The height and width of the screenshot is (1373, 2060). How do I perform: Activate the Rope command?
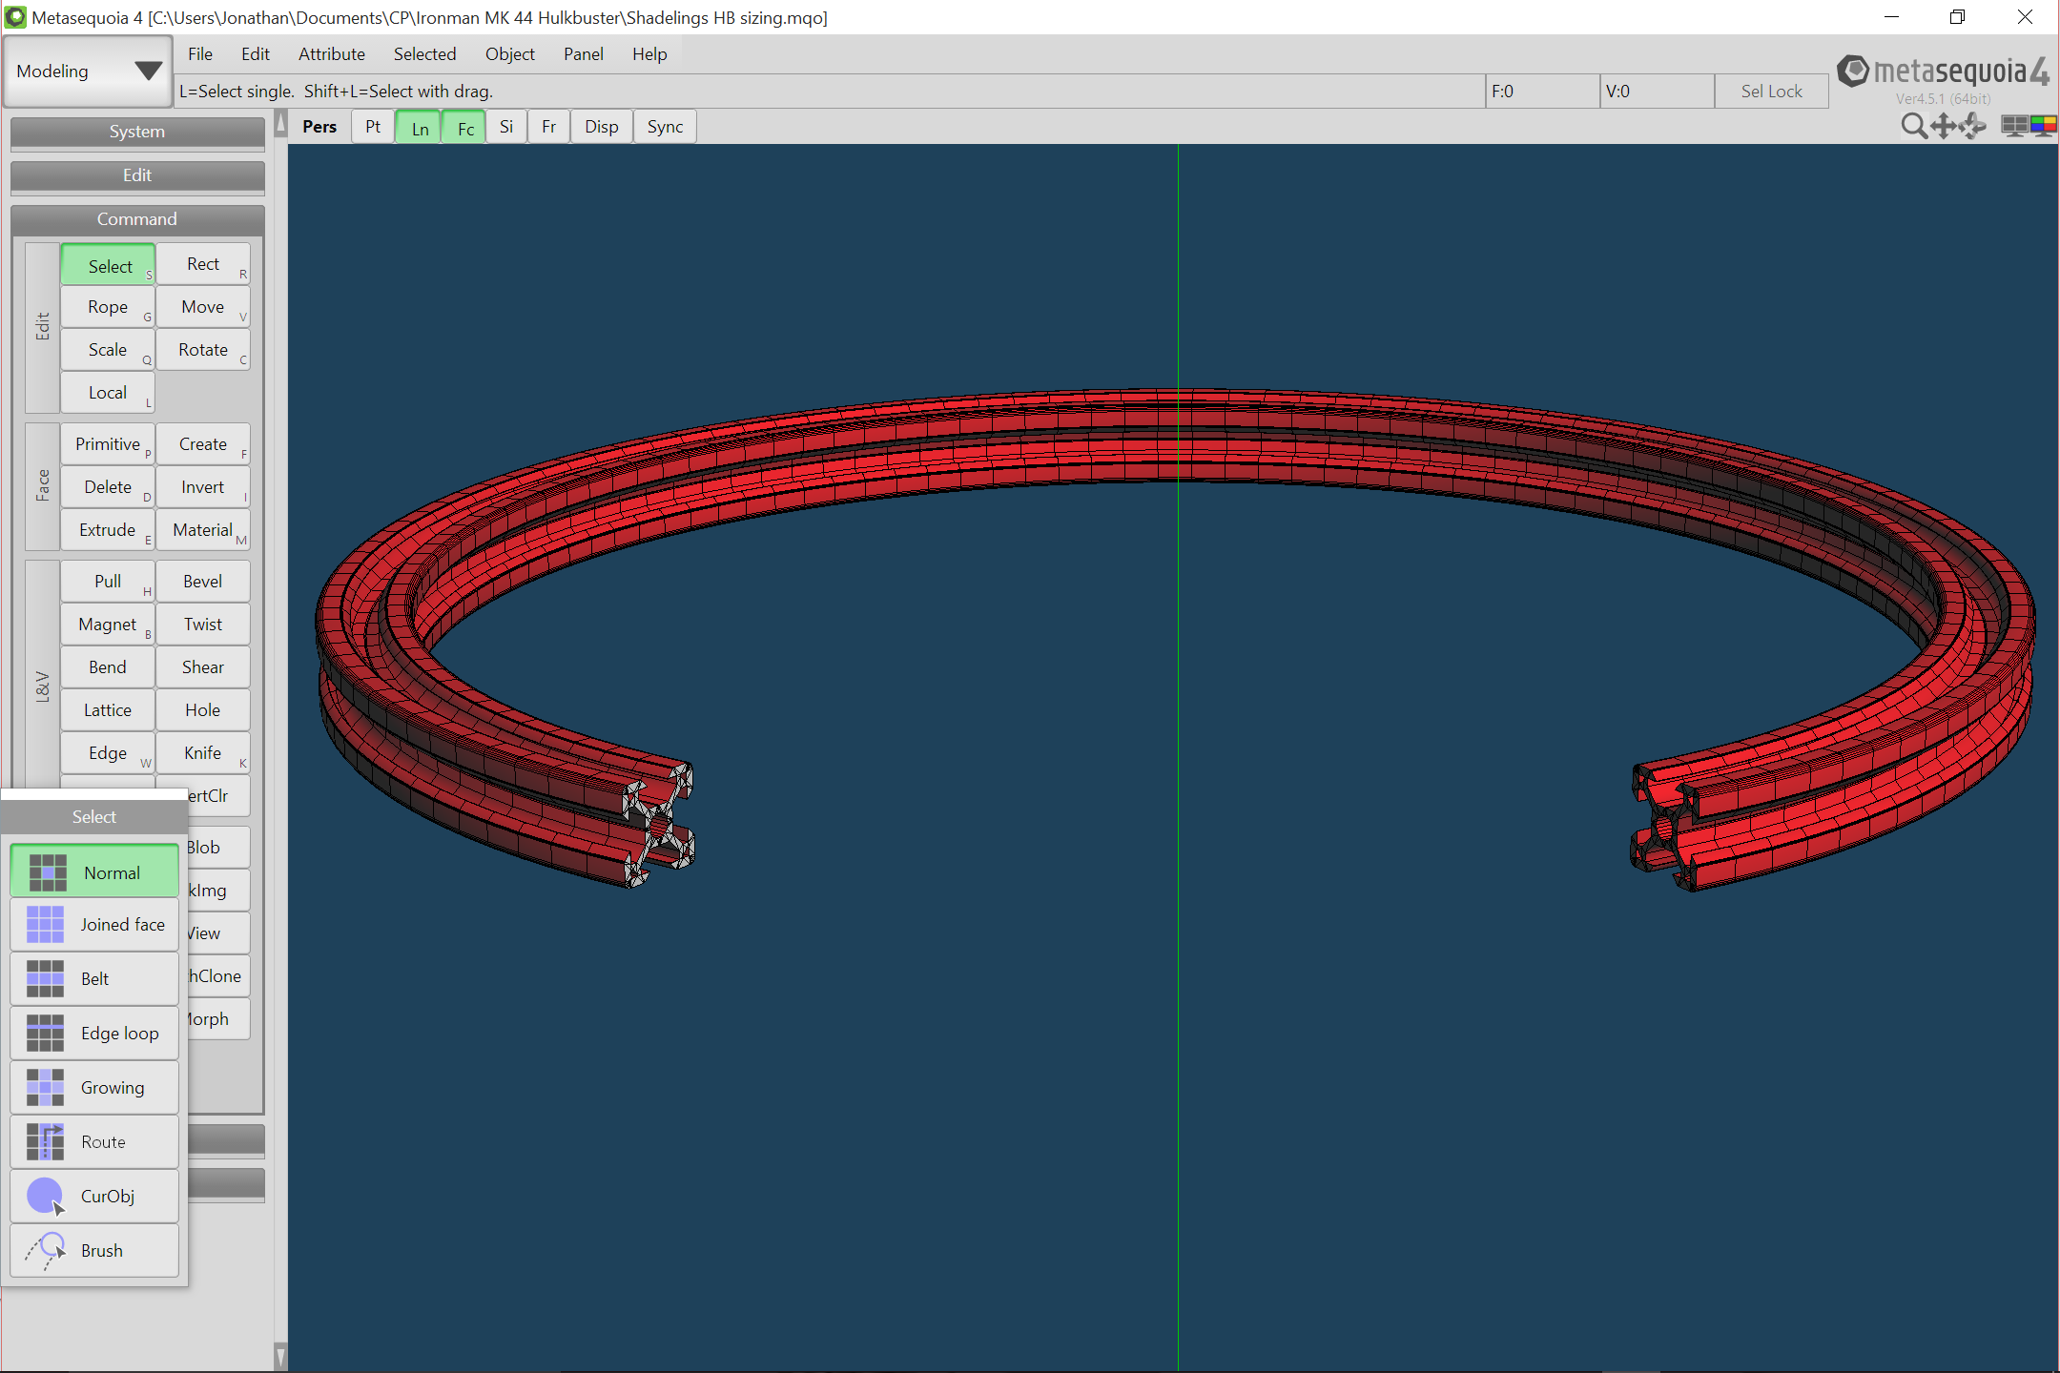(108, 307)
